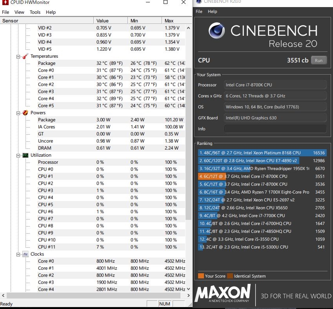This screenshot has height=309, width=333.
Task: Click the Identical System legend swatch
Action: (x=230, y=276)
